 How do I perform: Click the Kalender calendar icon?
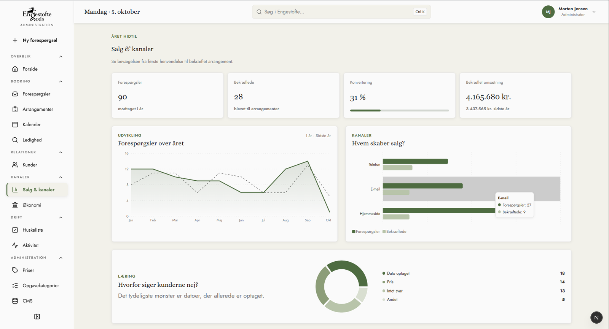point(15,124)
